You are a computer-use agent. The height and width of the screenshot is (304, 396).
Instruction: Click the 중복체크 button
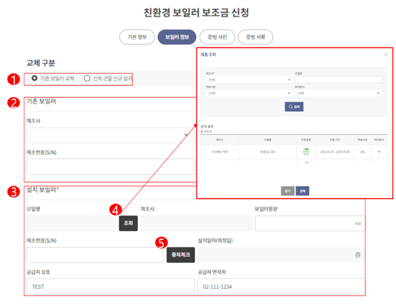pos(181,255)
